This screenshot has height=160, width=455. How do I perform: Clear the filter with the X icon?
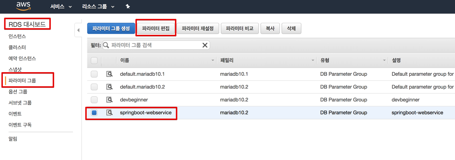(x=205, y=45)
